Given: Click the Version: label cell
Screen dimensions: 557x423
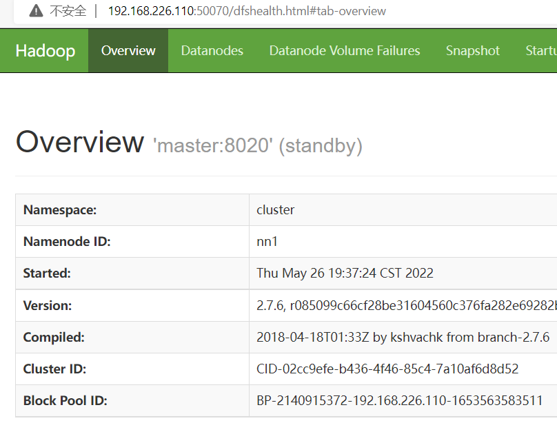Looking at the screenshot, I should point(132,306).
